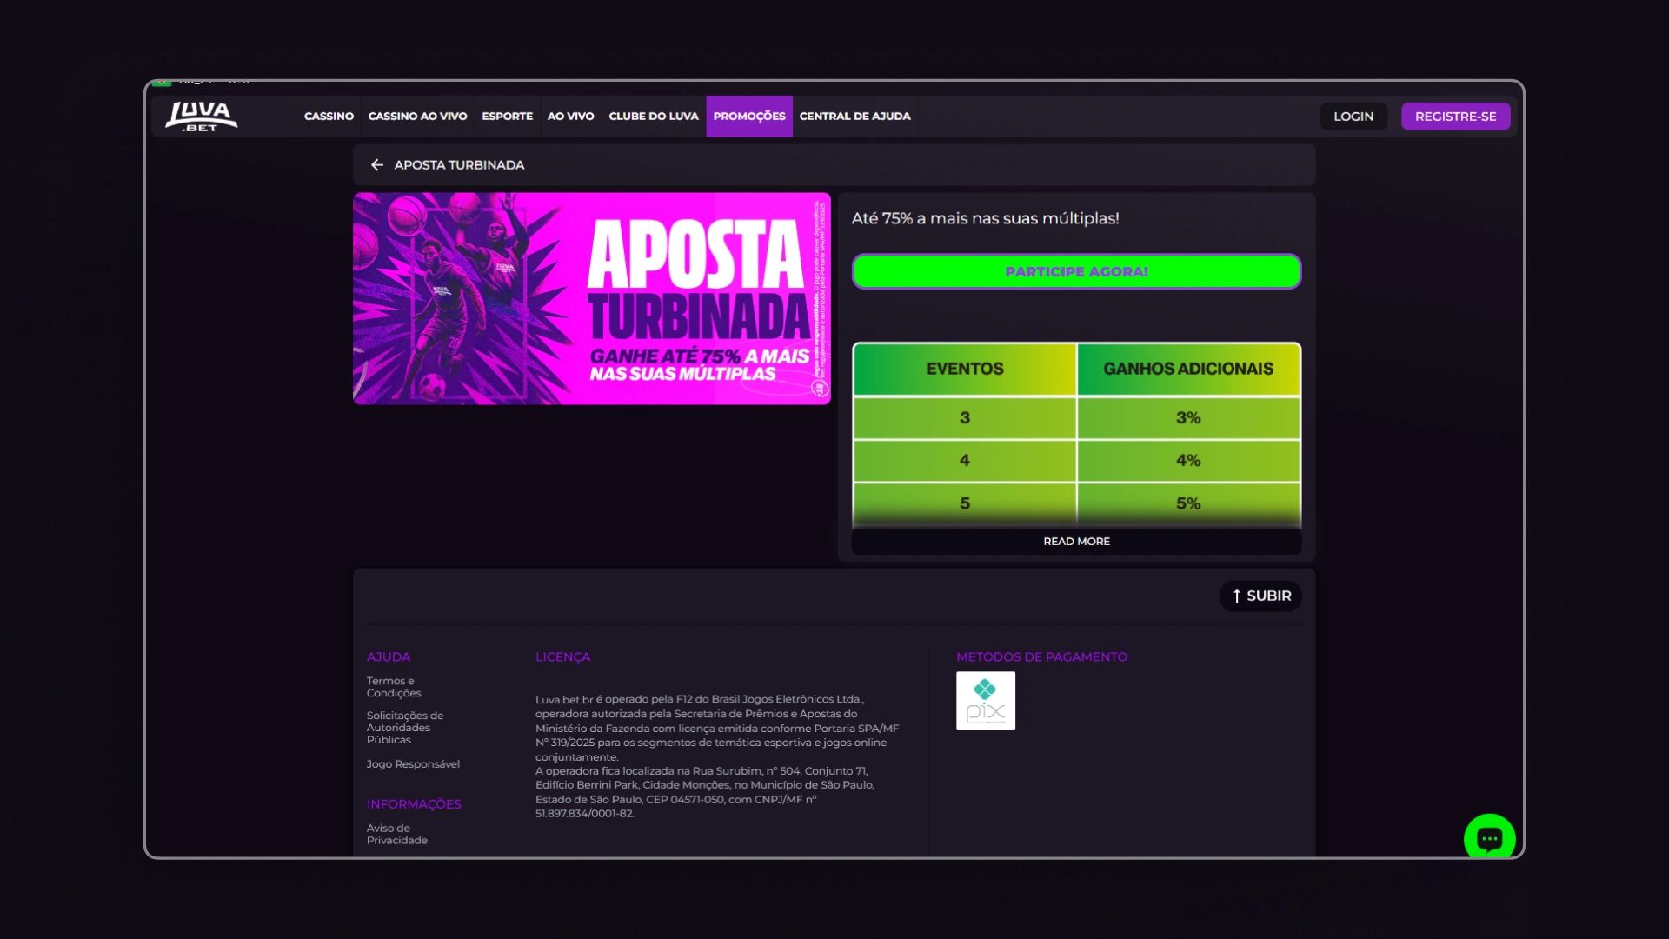Viewport: 1669px width, 939px height.
Task: Go back using the arrow beside Aposta Turbinada
Action: tap(377, 165)
